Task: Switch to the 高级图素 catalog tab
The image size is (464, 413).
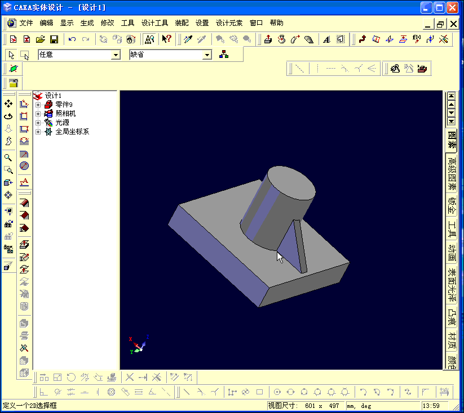Action: click(x=452, y=173)
